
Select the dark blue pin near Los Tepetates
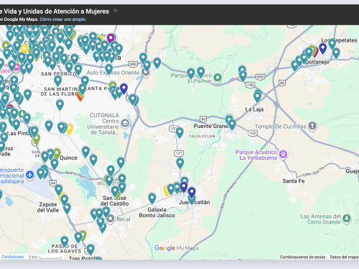pos(323,48)
